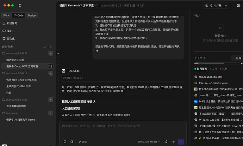
Task: Collapse the manwoniu05-6.22 folder
Action: tap(15, 53)
